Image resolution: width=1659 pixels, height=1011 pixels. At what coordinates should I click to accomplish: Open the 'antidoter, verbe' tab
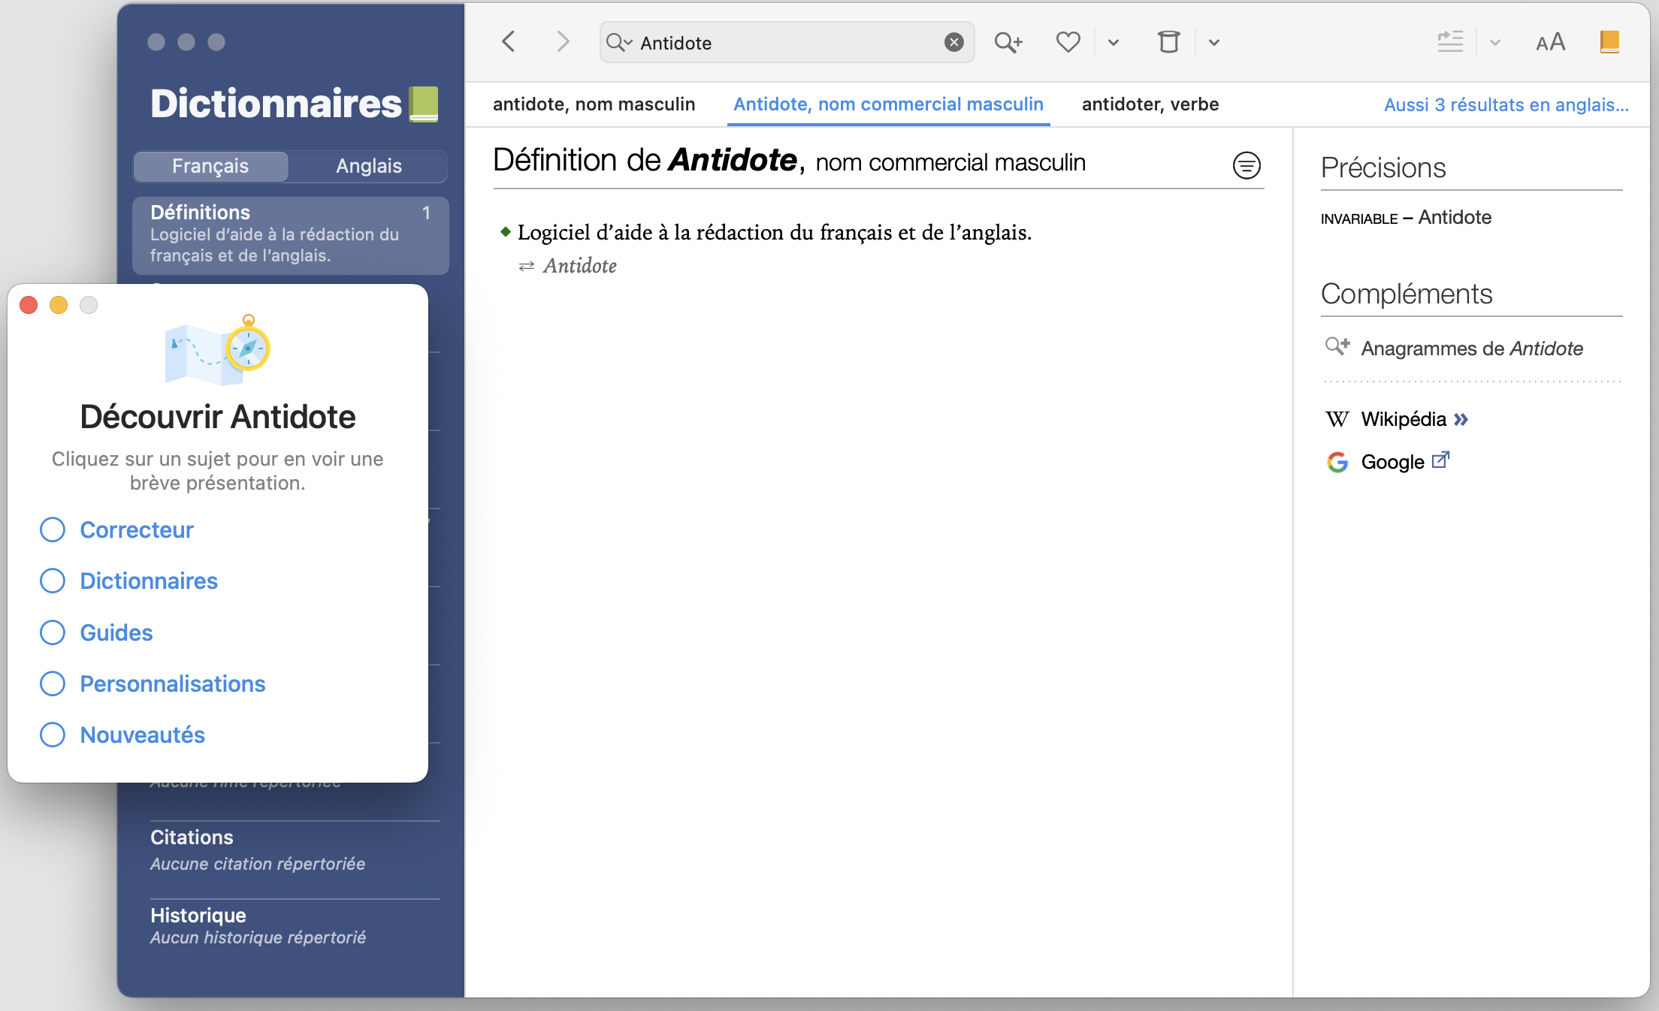tap(1150, 104)
